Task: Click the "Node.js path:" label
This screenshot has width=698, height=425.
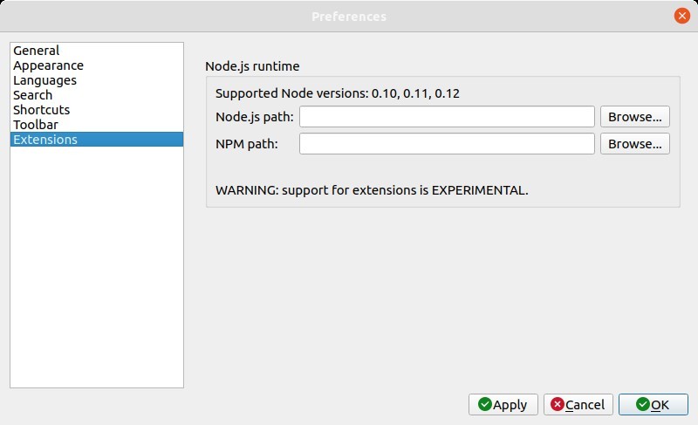Action: 254,117
